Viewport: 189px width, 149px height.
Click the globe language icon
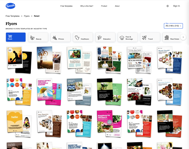(x=168, y=6)
